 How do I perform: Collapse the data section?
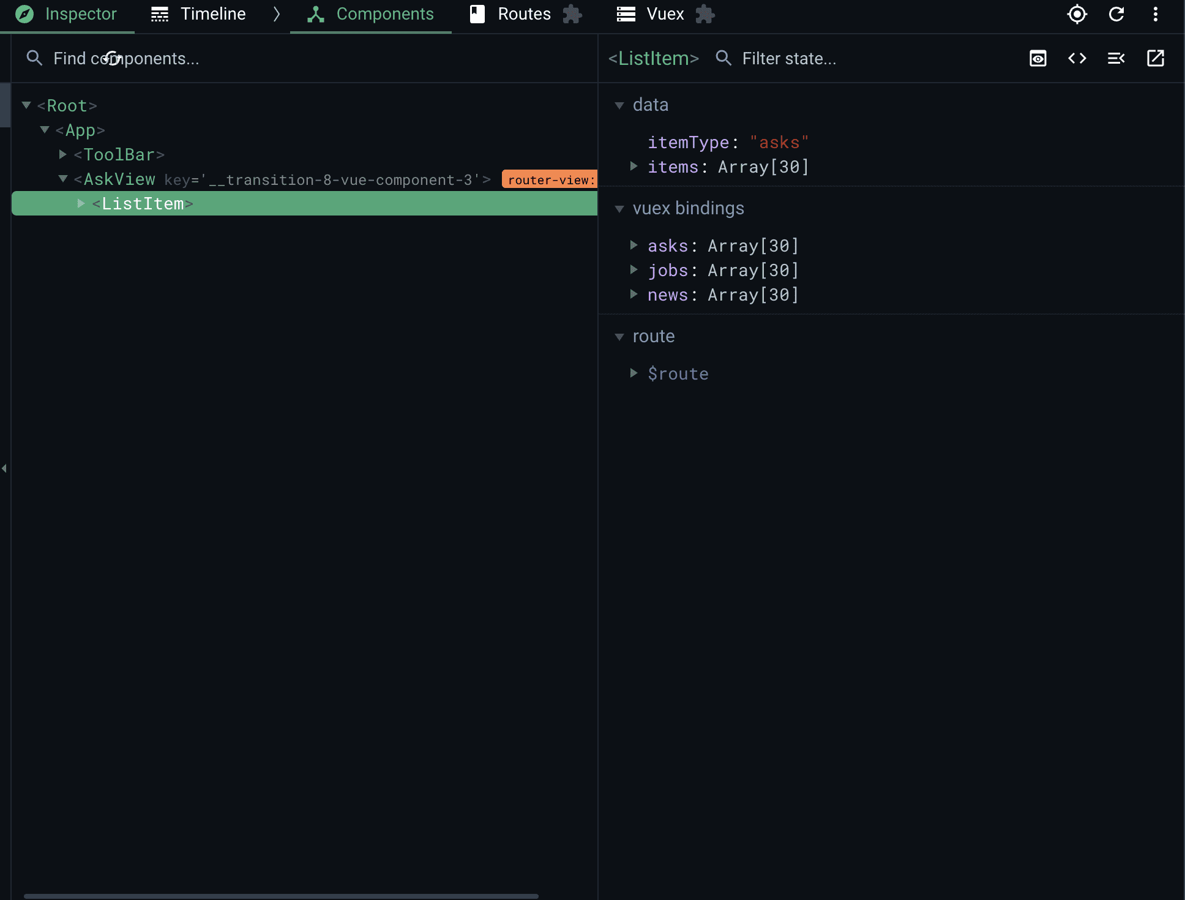pyautogui.click(x=619, y=105)
